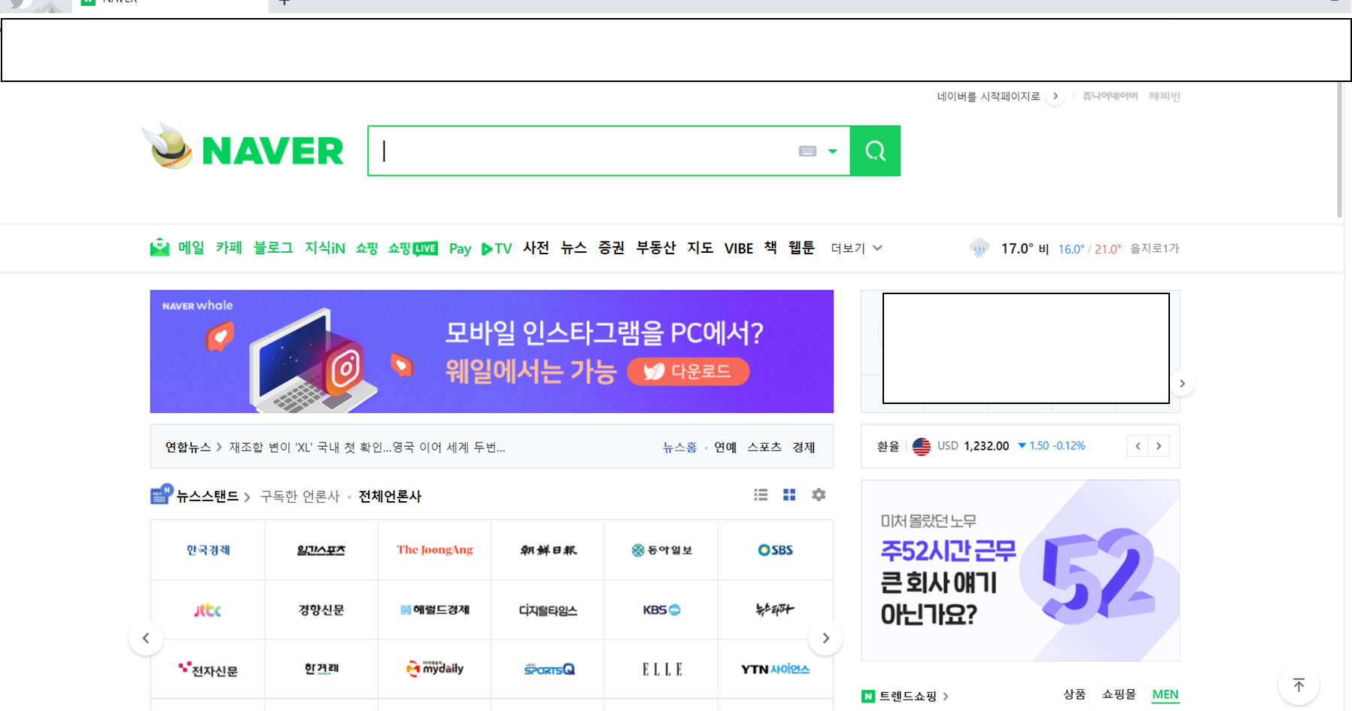Open the 뉴스스탠드 link
Image resolution: width=1352 pixels, height=711 pixels.
[x=208, y=496]
